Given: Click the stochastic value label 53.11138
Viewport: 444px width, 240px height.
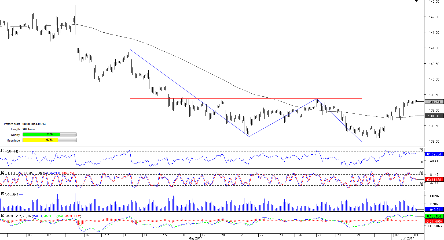Looking at the screenshot, I should click(434, 180).
